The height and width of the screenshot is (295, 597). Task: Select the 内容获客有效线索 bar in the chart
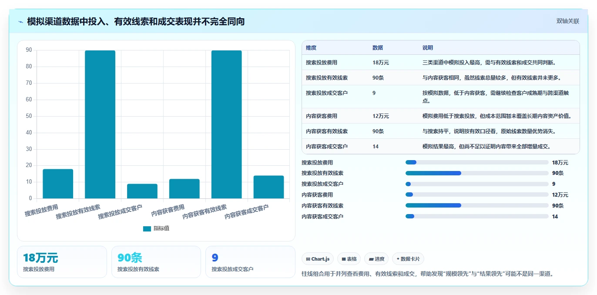(227, 124)
